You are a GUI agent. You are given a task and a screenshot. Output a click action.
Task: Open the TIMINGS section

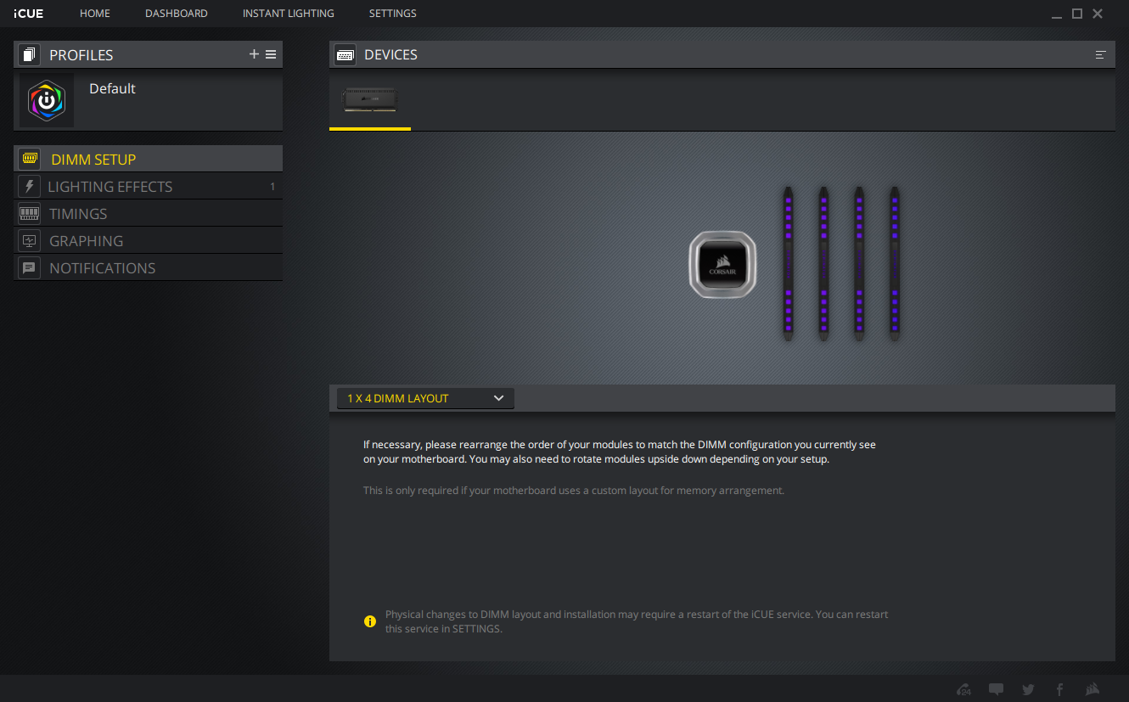[149, 213]
